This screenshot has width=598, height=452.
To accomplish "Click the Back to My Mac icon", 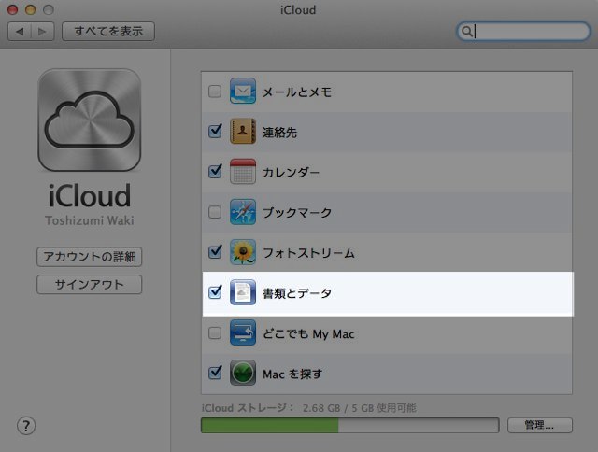I will [x=243, y=332].
